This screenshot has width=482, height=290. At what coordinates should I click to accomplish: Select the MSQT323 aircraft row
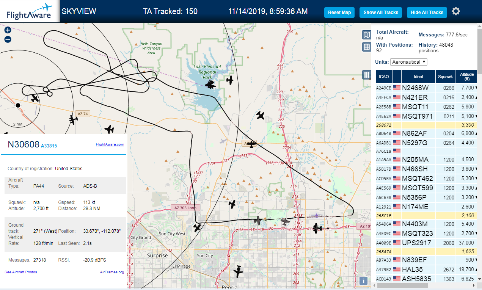click(x=426, y=233)
